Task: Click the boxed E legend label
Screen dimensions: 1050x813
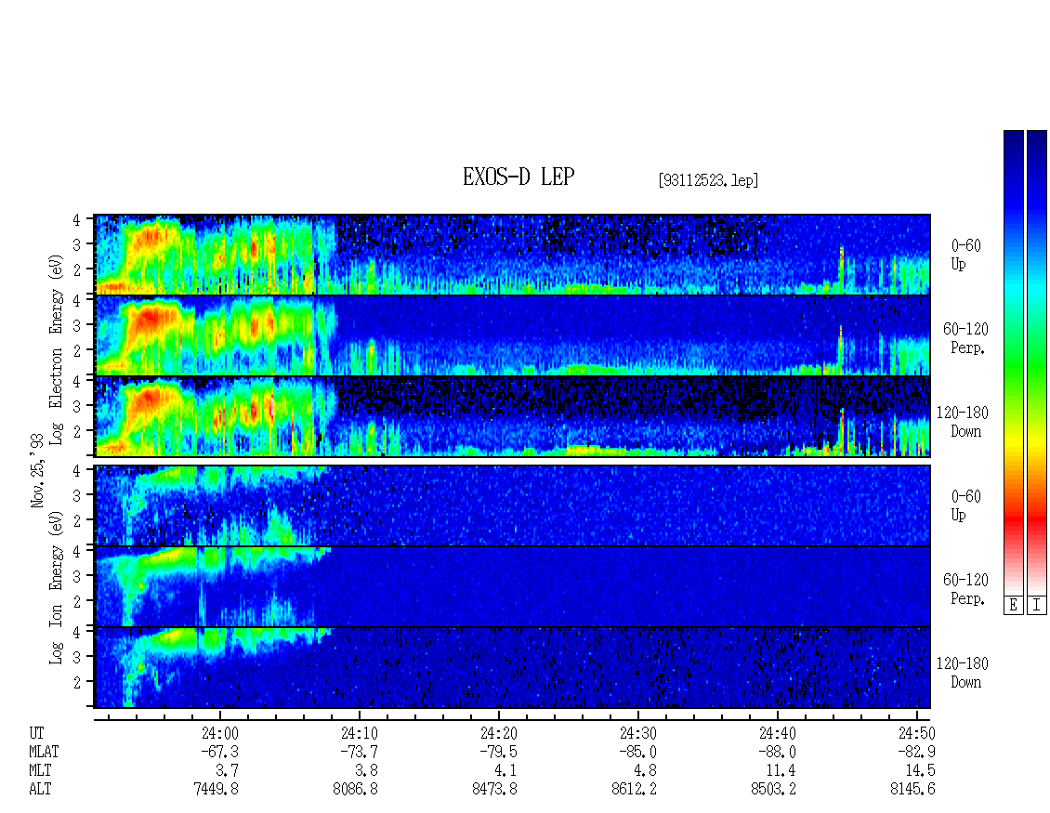Action: coord(1013,605)
